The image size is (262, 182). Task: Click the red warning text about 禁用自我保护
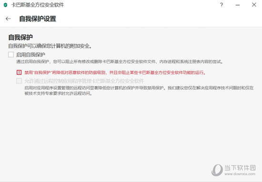click(115, 73)
